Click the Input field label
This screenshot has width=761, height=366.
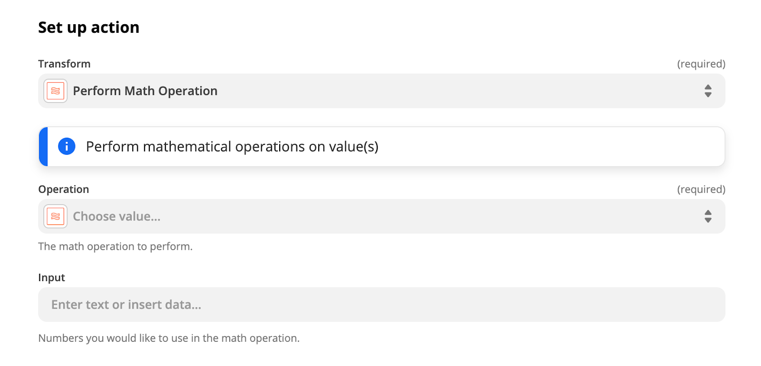click(x=51, y=278)
